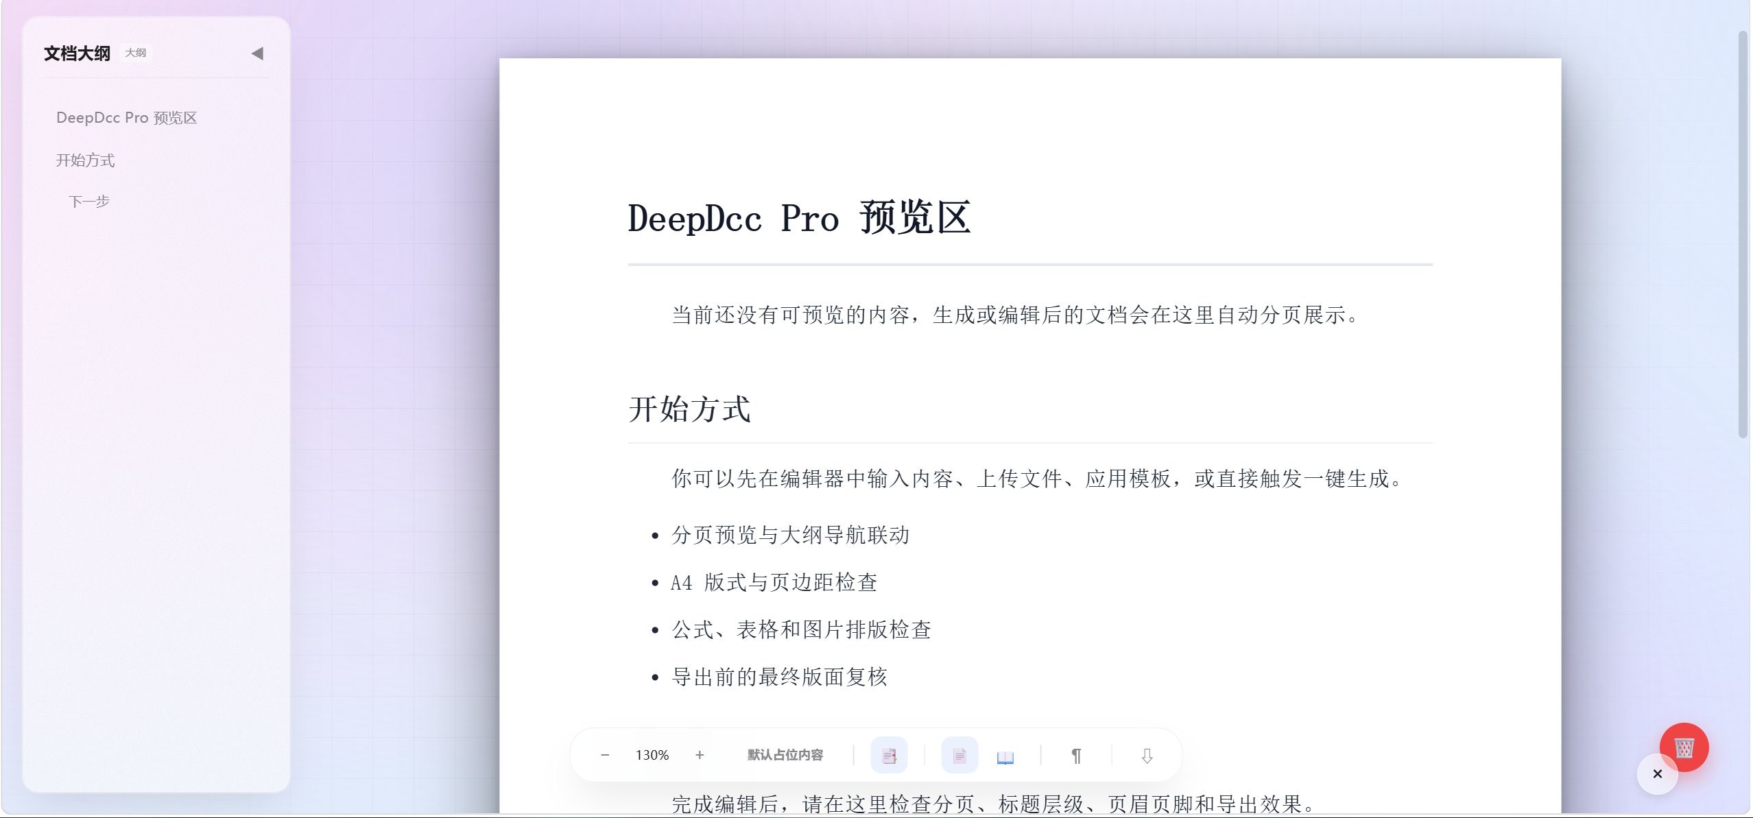Click the 130% zoom level value

[652, 755]
